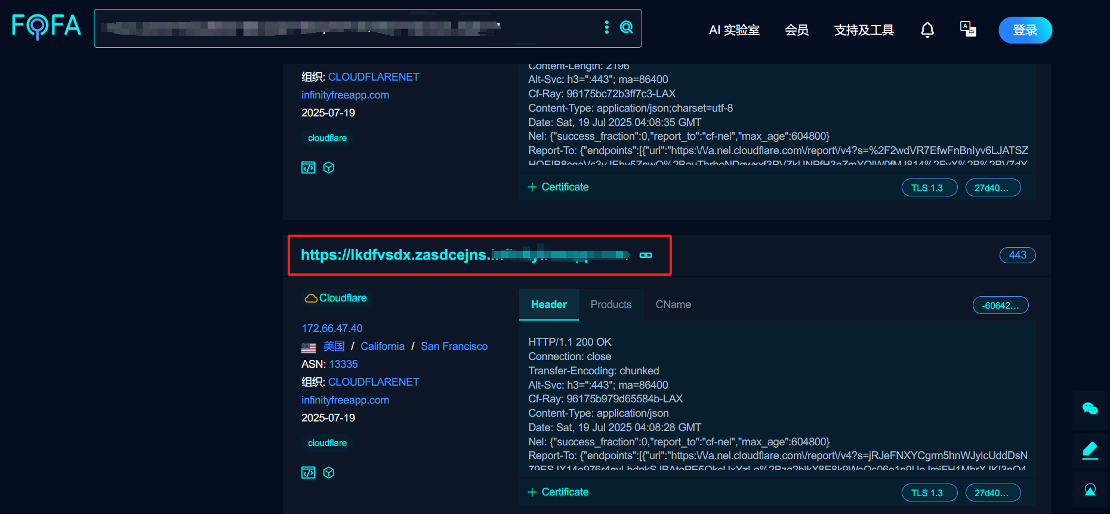Open the 会员 menu item
This screenshot has height=514, width=1110.
click(x=796, y=30)
